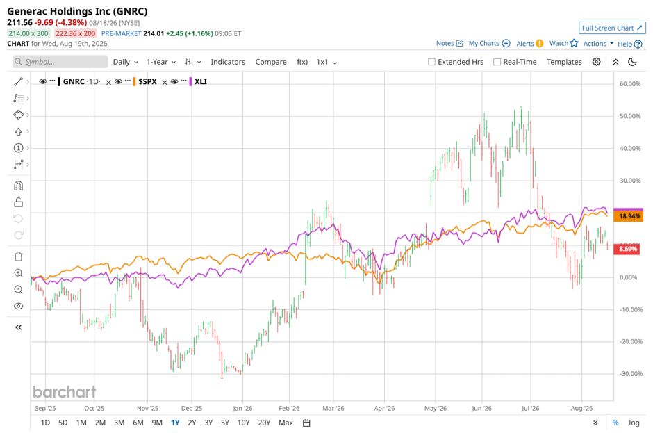Select the numbered circle marker tool
653x433 pixels.
click(18, 148)
